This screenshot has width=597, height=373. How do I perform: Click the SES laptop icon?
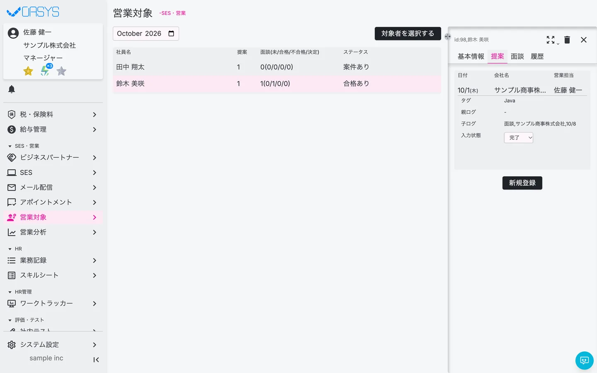12,172
